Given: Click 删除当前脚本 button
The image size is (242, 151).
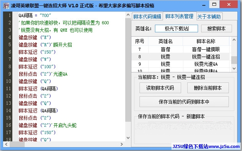Looking at the screenshot, I should pos(208,88).
